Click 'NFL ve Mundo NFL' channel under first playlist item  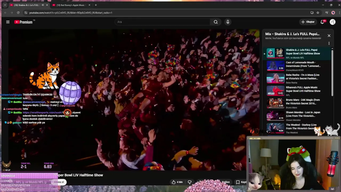[x=295, y=58]
